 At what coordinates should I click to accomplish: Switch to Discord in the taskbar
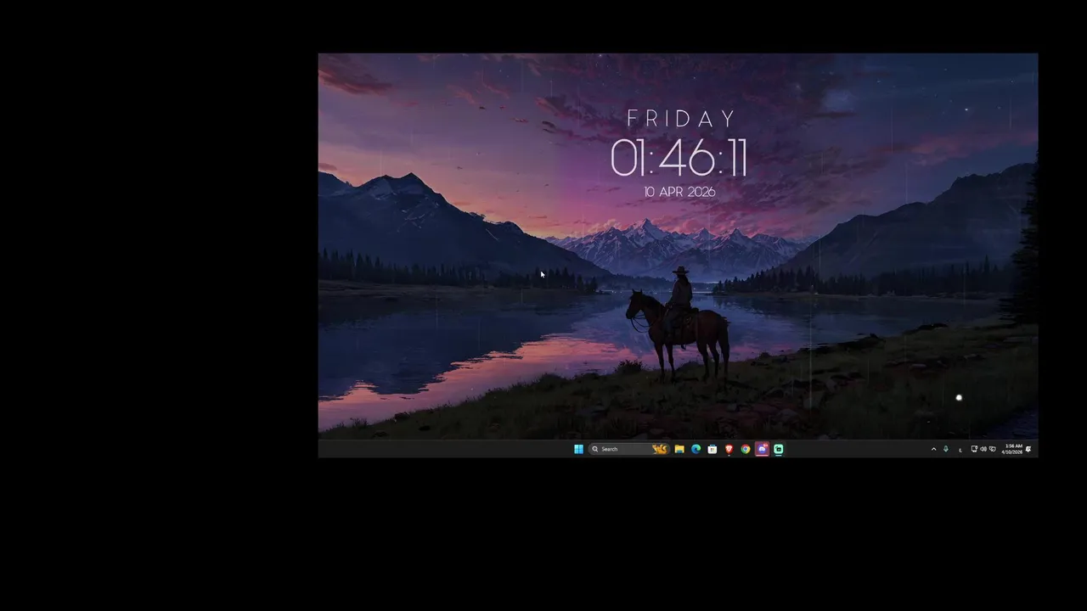click(x=762, y=449)
